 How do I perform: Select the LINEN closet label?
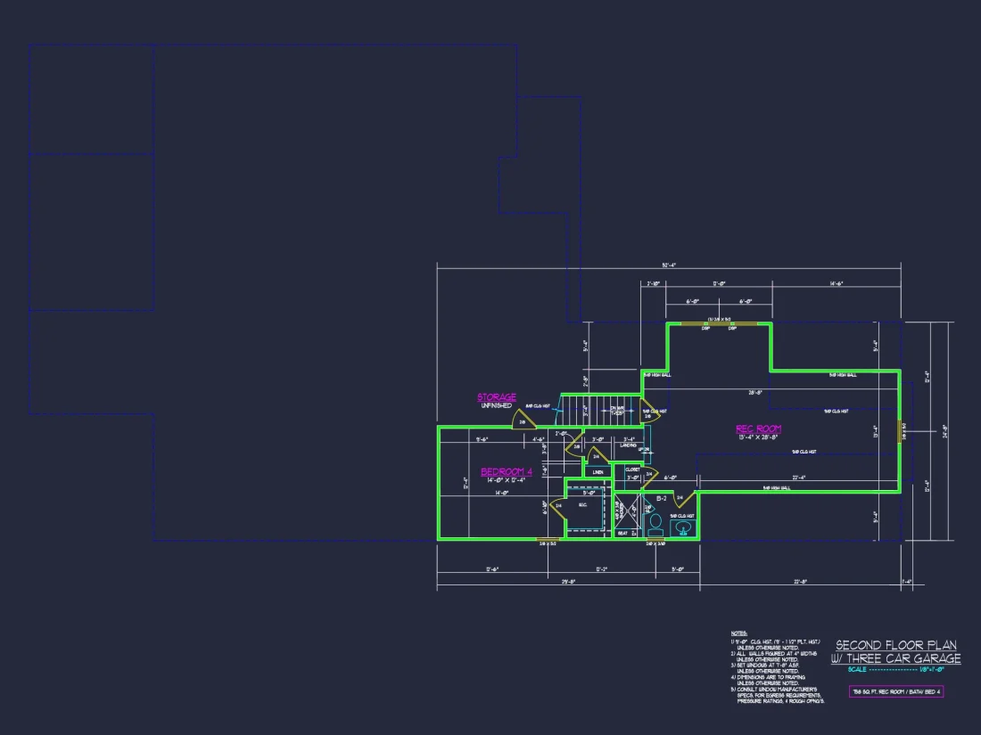[x=598, y=472]
